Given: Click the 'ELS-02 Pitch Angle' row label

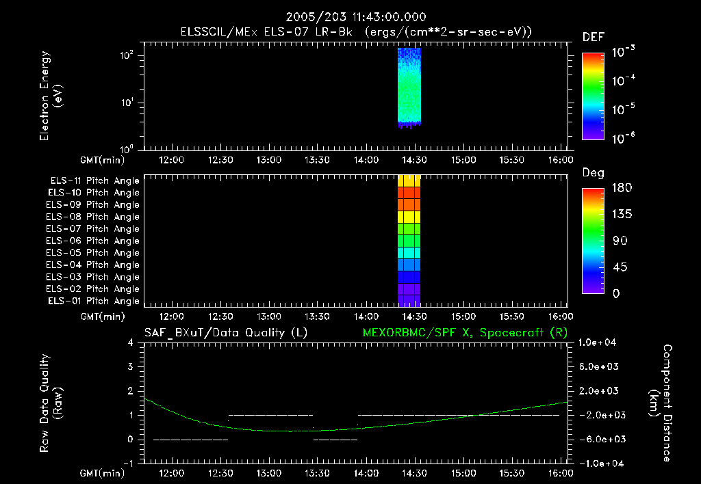Looking at the screenshot, I should [x=93, y=289].
